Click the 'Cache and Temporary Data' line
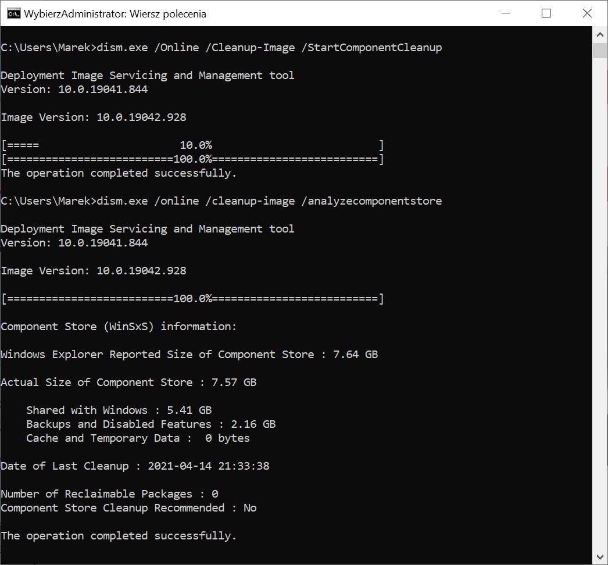The image size is (608, 565). pos(138,438)
